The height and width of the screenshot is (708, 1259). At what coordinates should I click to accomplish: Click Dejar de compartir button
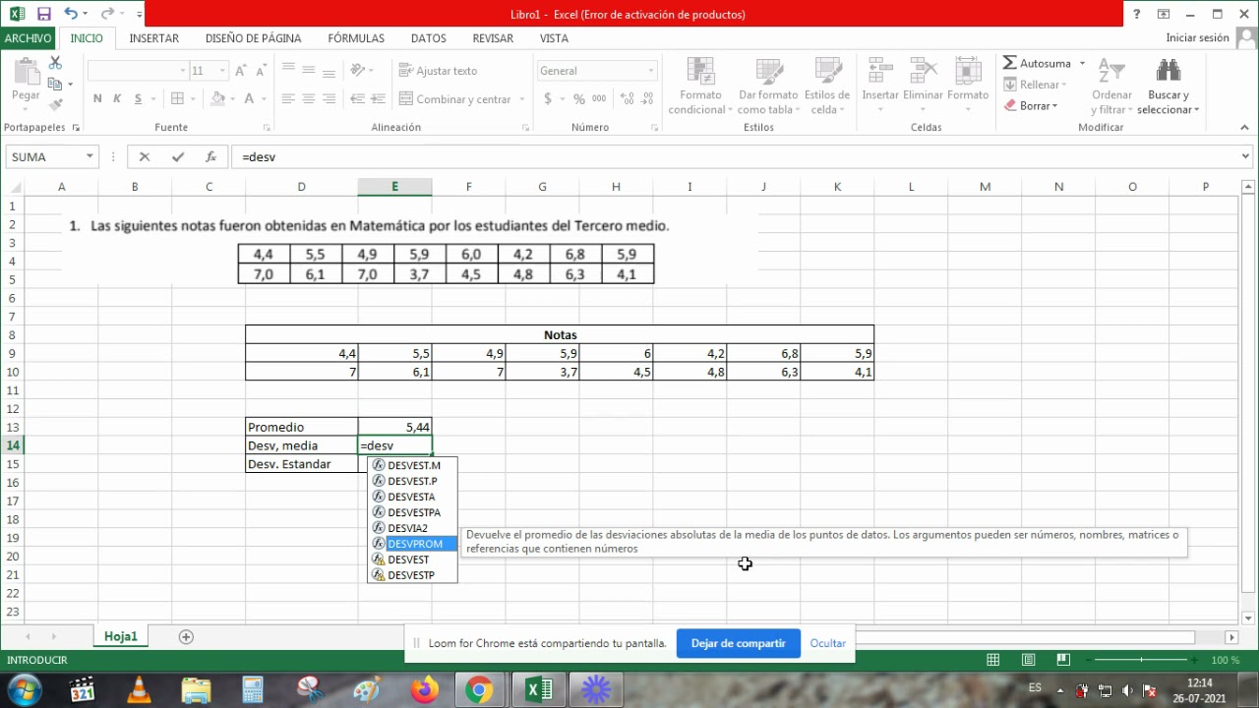tap(738, 643)
